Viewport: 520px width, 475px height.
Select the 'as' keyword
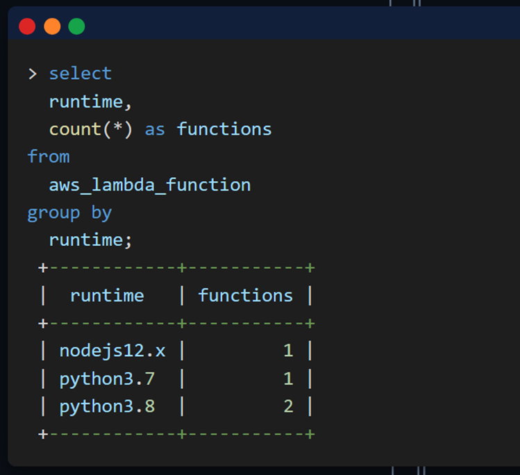155,129
